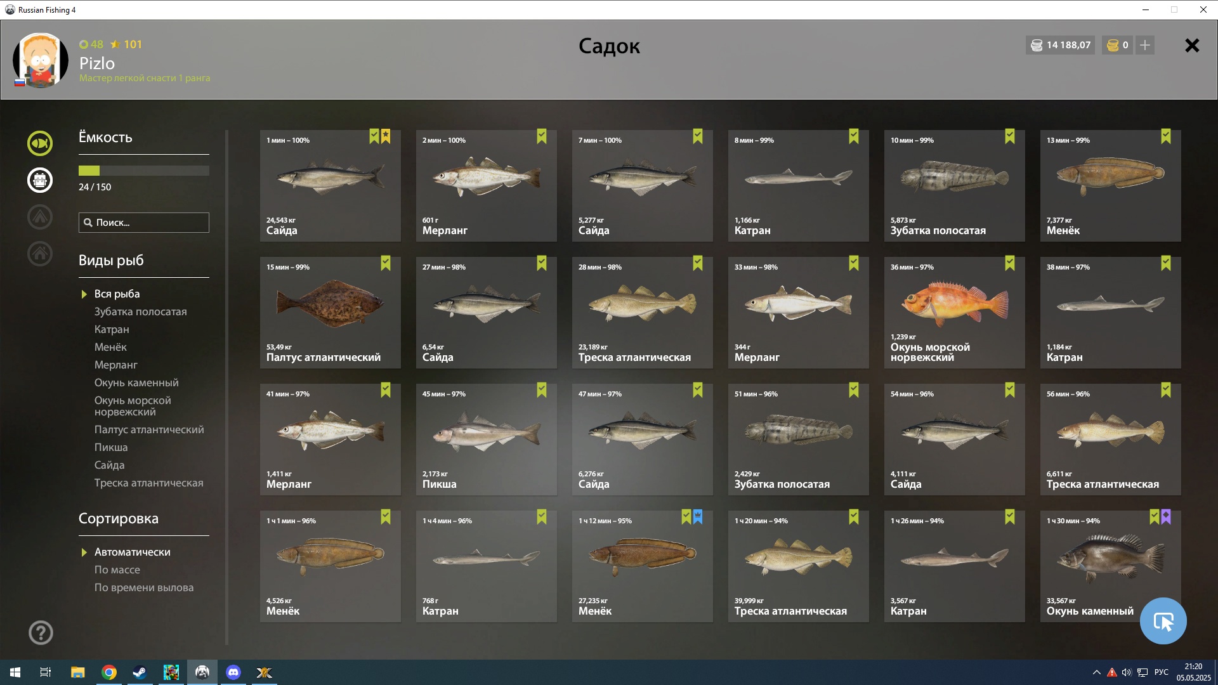Click the green bookmark on Менёк 27,235 кг
The image size is (1218, 685).
pyautogui.click(x=686, y=517)
